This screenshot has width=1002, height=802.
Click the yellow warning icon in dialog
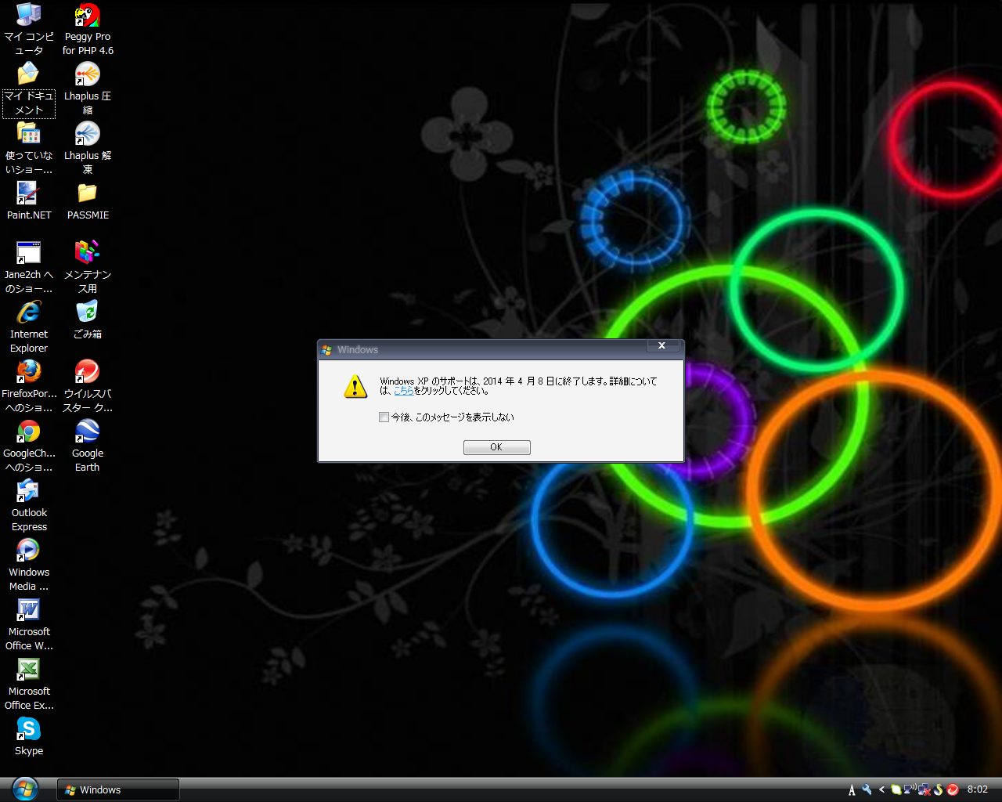(355, 386)
